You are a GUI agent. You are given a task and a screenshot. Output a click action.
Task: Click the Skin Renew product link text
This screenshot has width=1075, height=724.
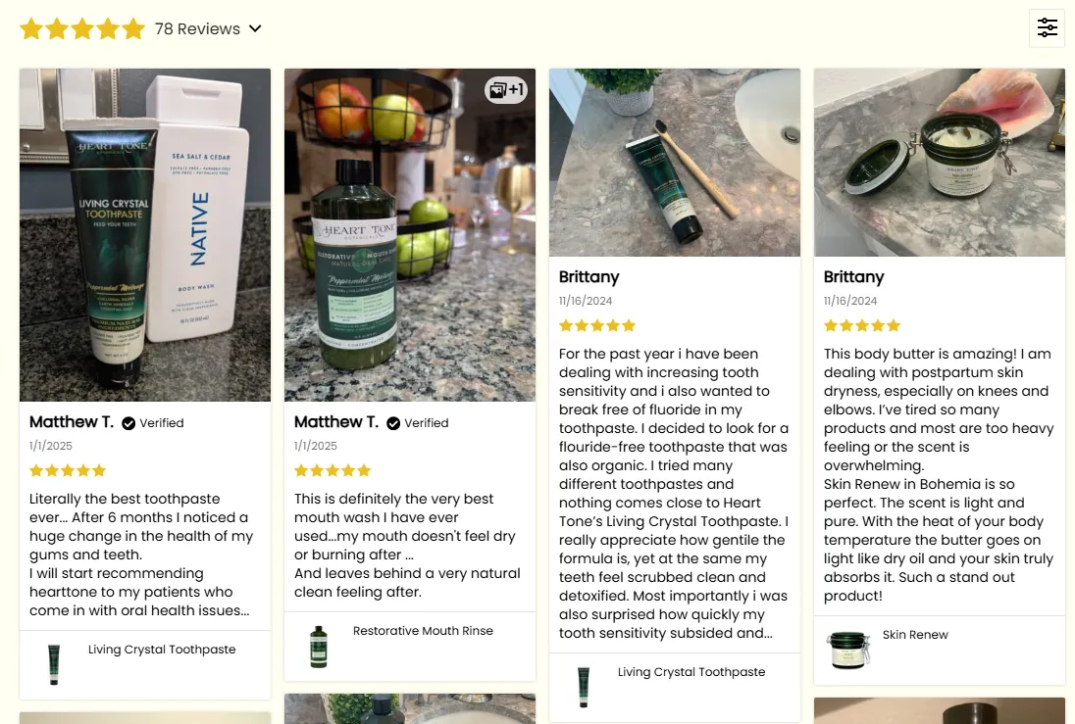coord(915,634)
